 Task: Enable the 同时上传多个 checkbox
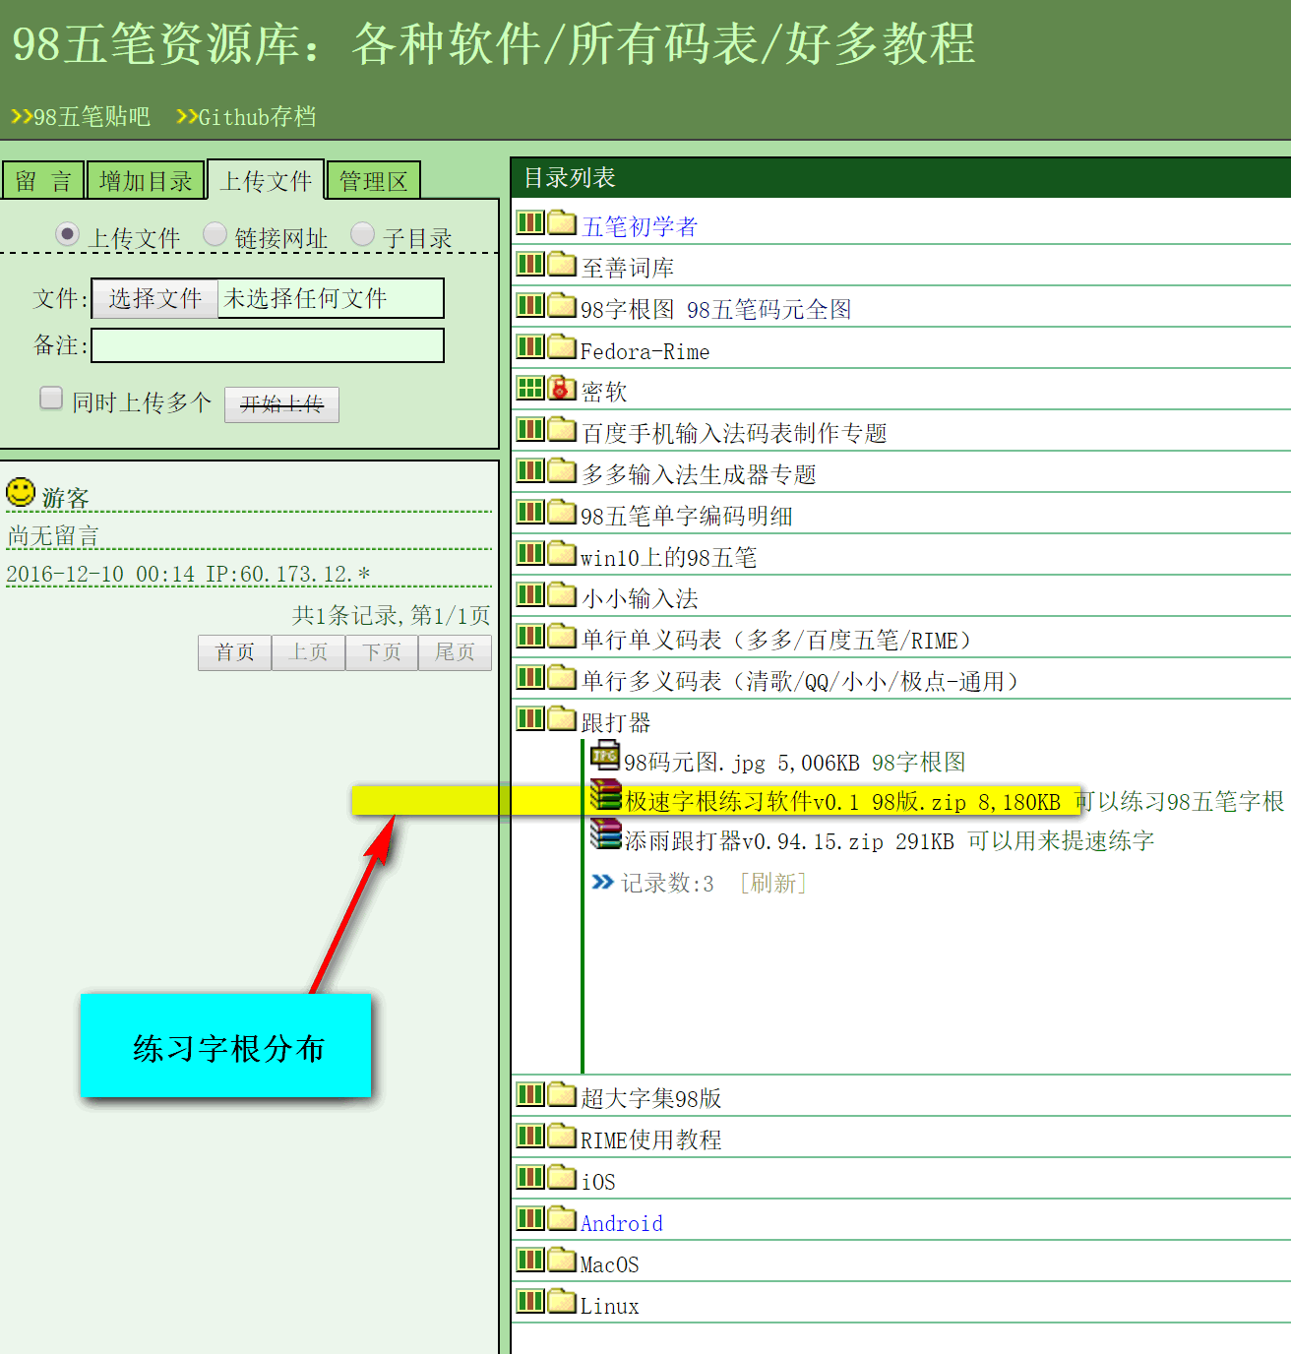[x=51, y=398]
